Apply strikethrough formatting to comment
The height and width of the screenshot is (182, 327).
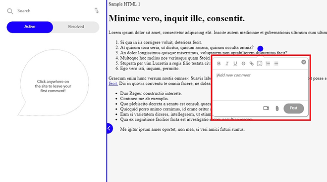[x=243, y=64]
